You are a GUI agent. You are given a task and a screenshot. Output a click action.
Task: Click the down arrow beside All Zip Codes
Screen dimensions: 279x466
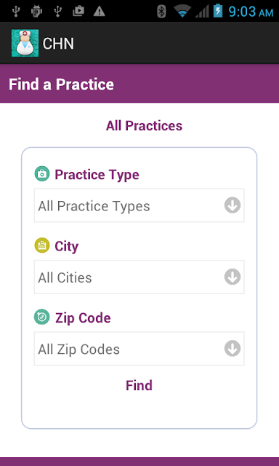[x=232, y=349]
